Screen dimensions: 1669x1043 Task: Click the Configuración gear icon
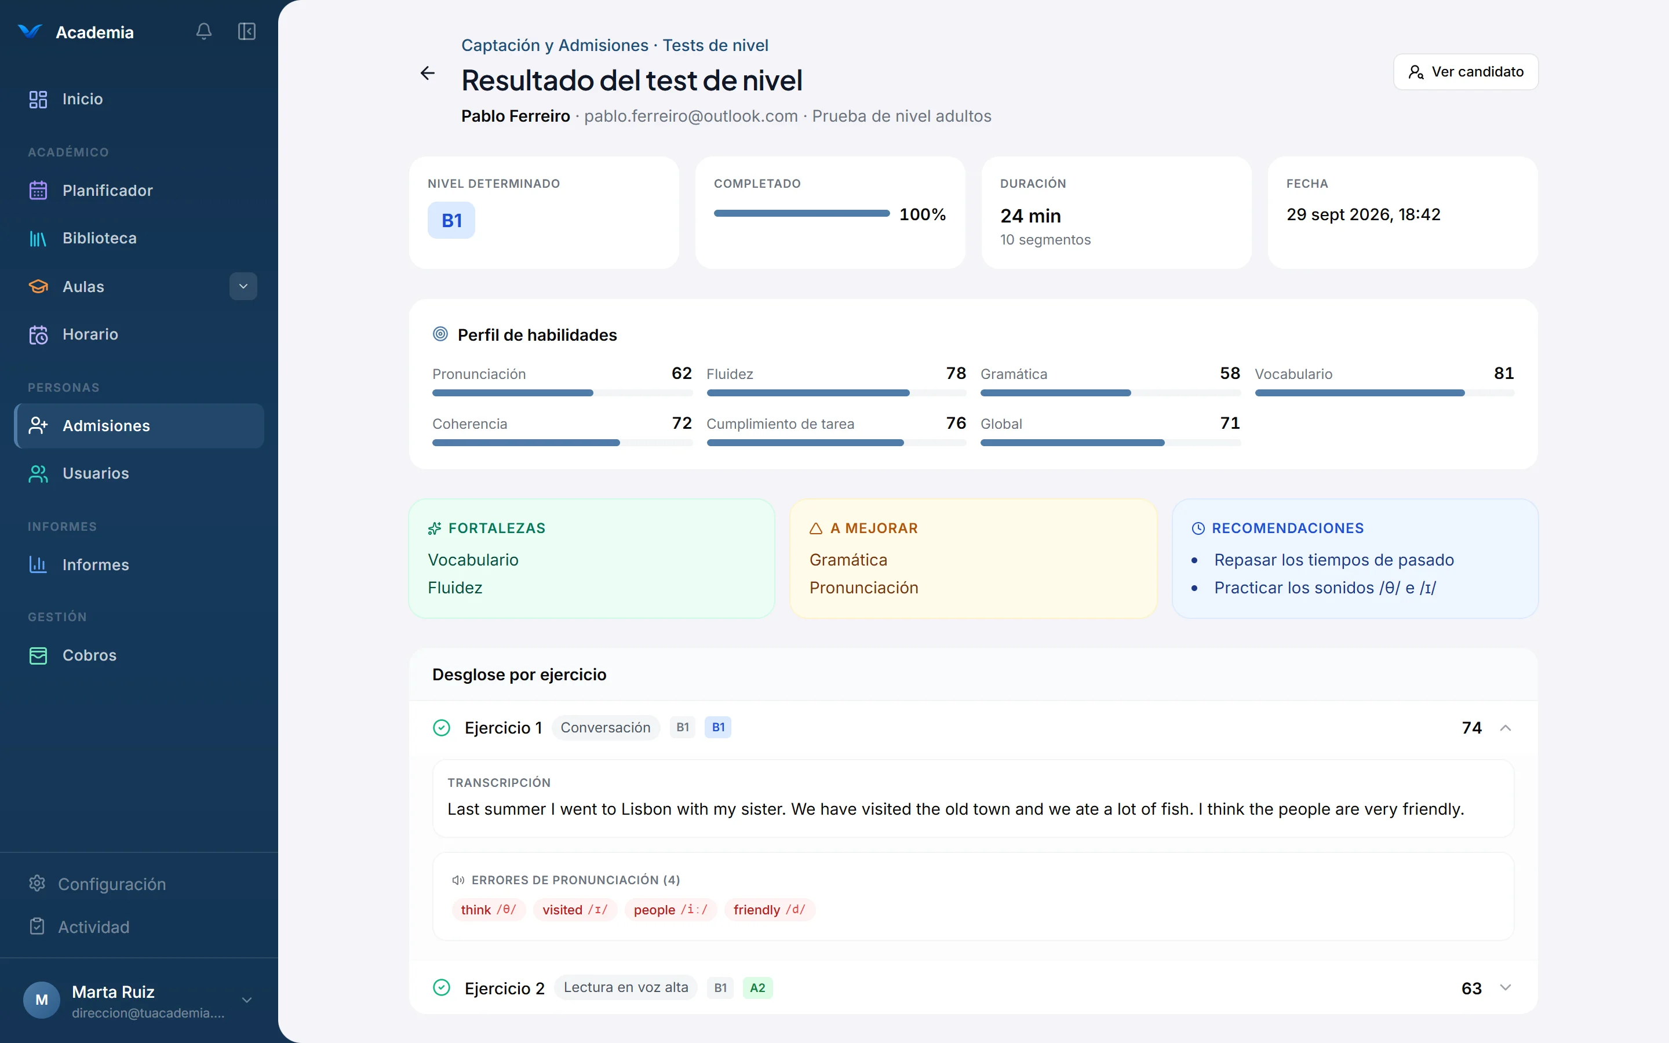pyautogui.click(x=37, y=884)
